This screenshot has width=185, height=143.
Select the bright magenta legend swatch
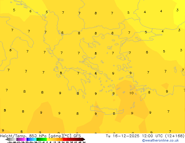[x=23, y=139]
